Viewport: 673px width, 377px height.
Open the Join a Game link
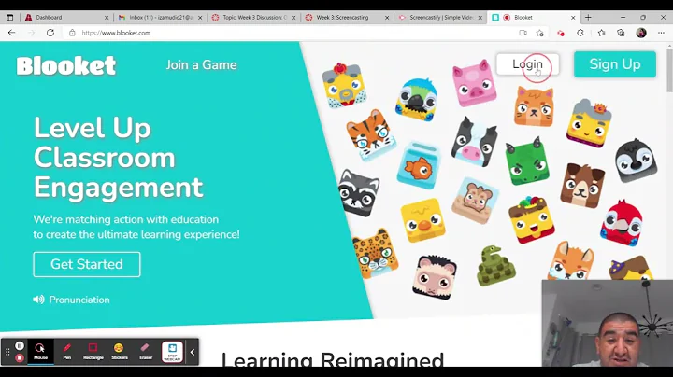(x=201, y=64)
